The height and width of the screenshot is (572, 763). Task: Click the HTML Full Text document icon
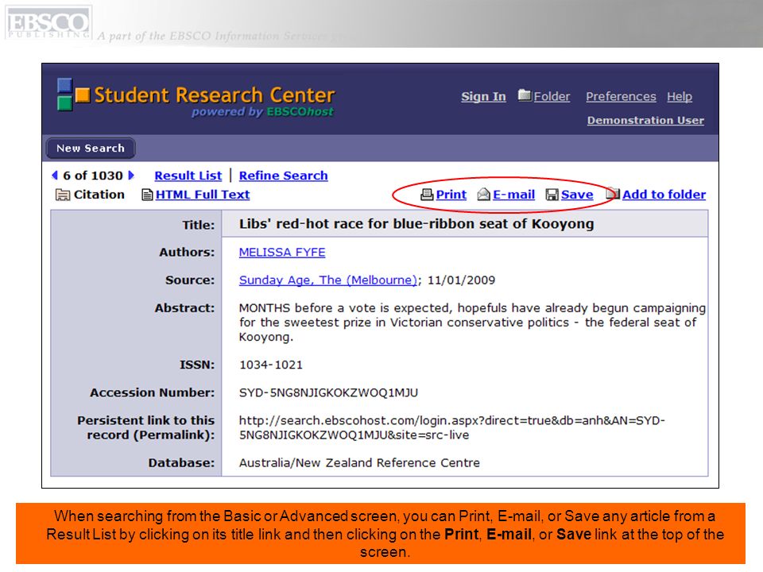tap(147, 195)
